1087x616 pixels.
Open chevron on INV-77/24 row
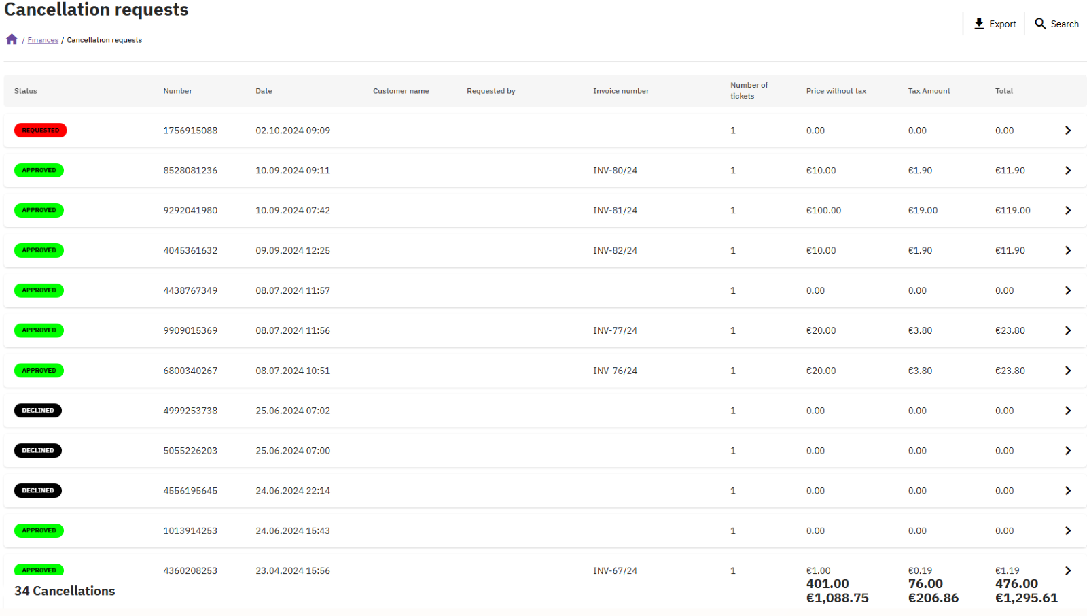[1068, 331]
